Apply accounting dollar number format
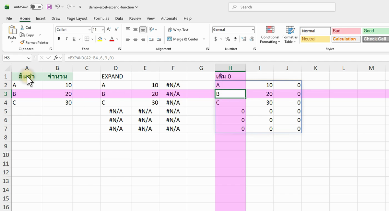 216,39
